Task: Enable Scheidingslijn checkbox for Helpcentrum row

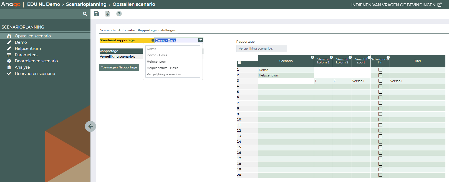Action: click(380, 75)
